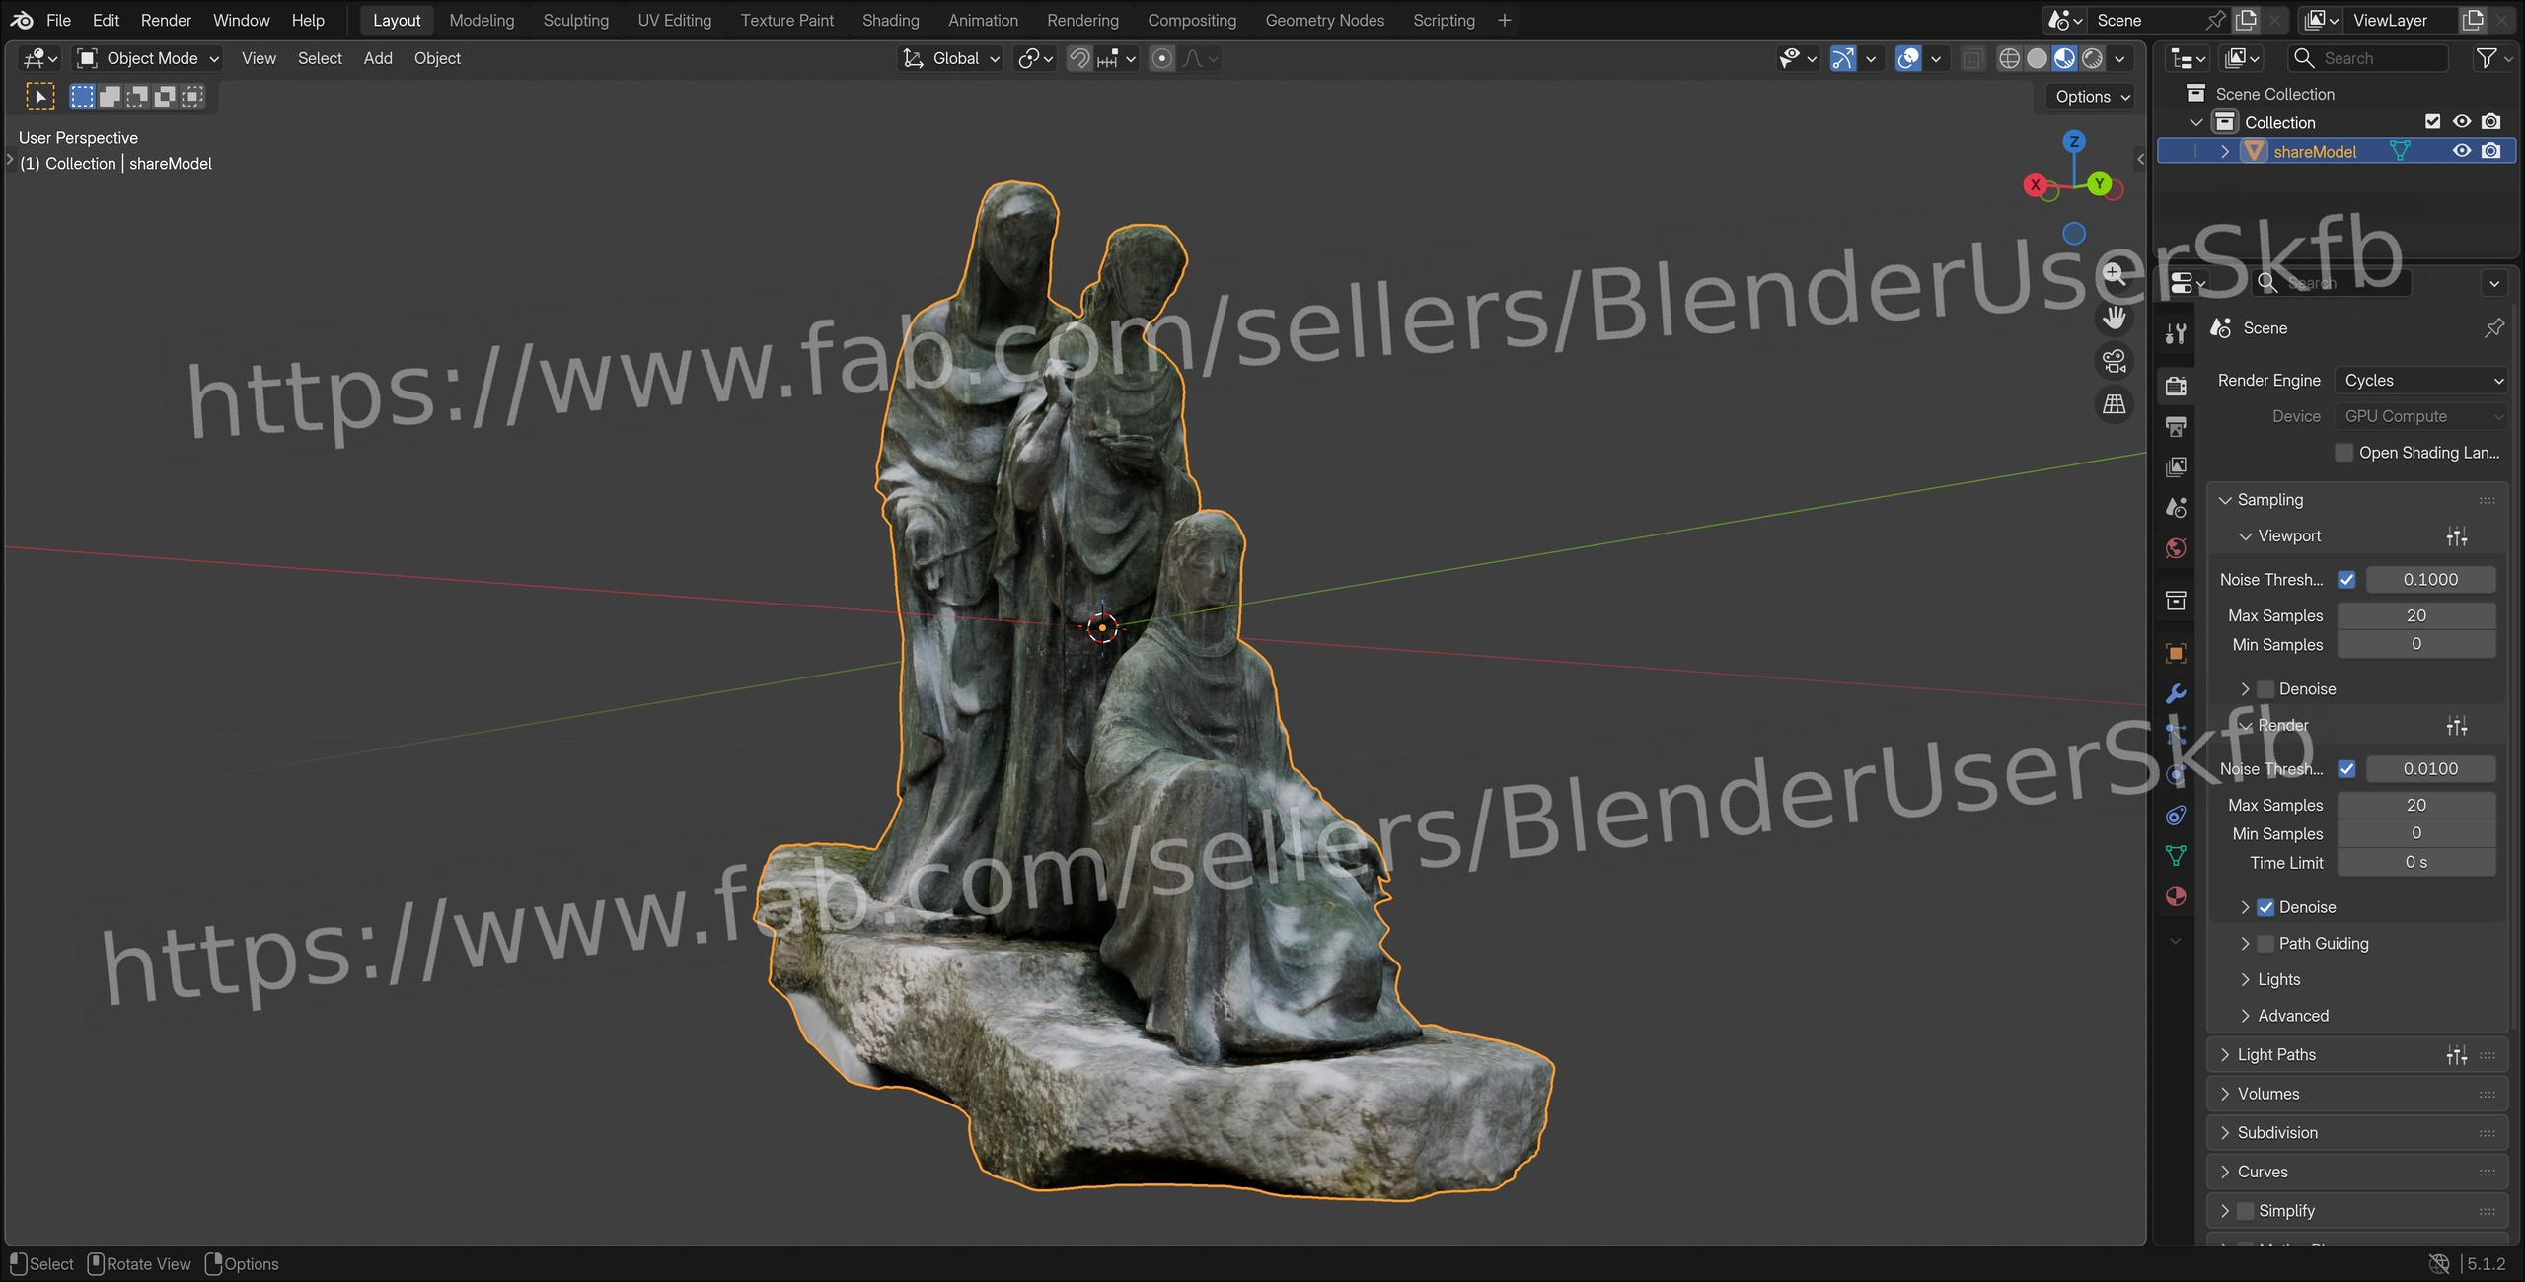This screenshot has height=1282, width=2525.
Task: Enable Path Guiding checkbox
Action: coord(2265,944)
